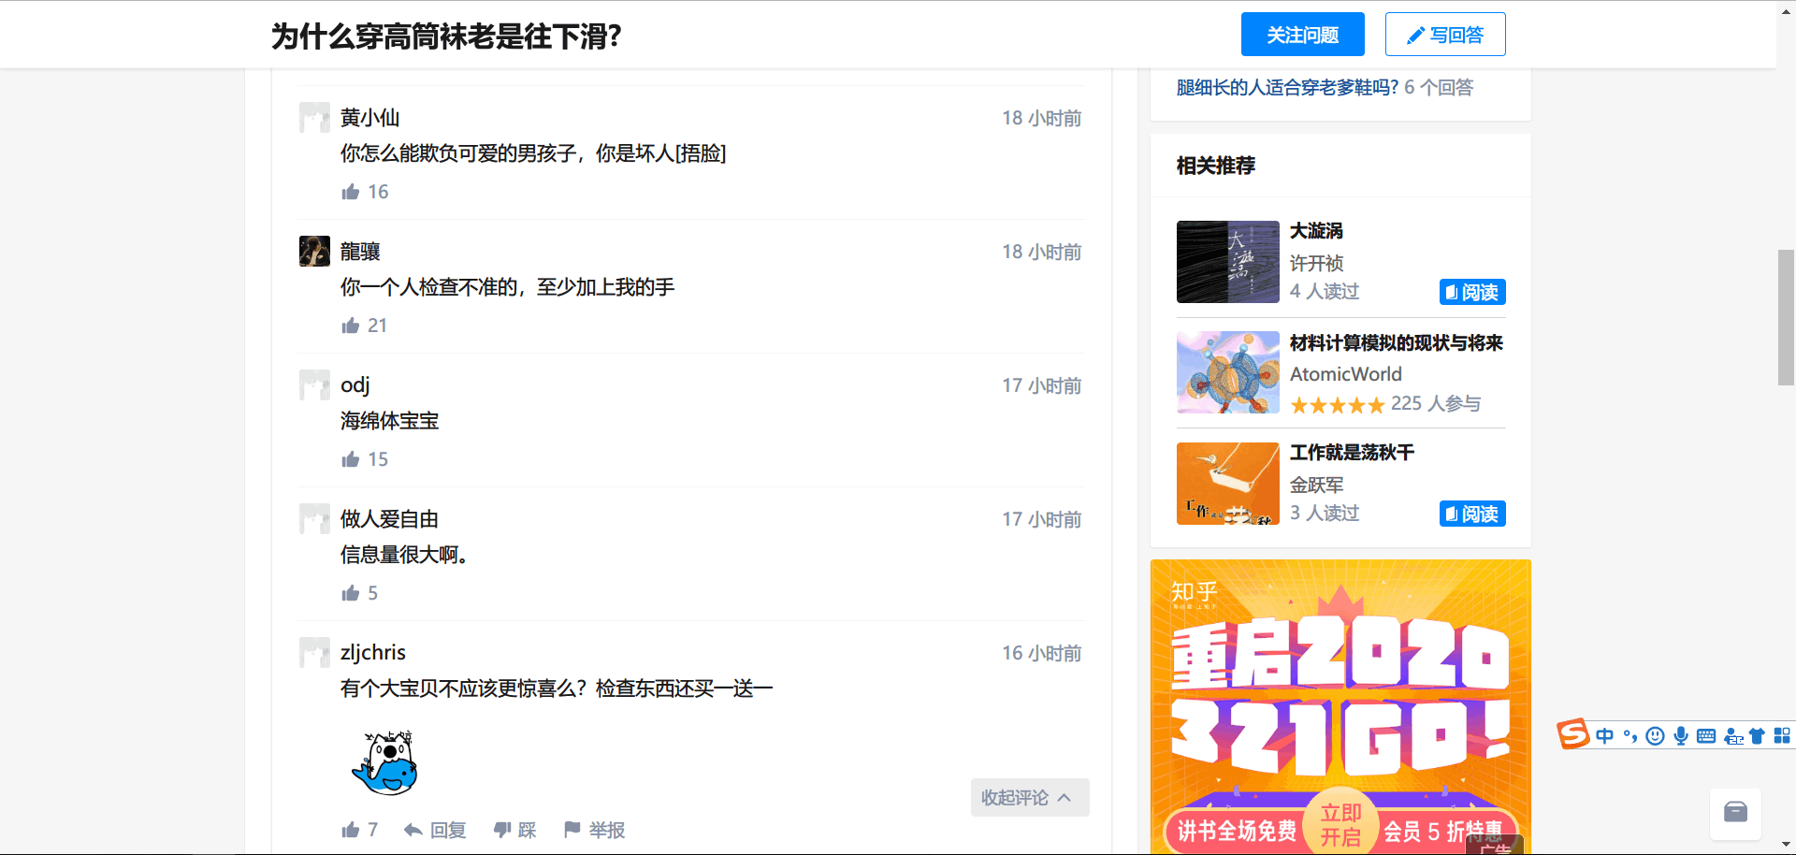Screen dimensions: 1796x855
Task: Click 阅读 for 工作就是荡秋千
Action: coord(1471,514)
